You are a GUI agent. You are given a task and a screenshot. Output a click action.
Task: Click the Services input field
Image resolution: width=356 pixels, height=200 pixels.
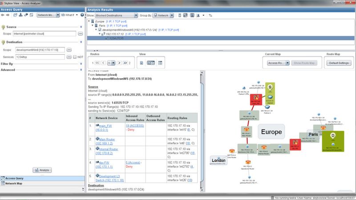point(40,57)
